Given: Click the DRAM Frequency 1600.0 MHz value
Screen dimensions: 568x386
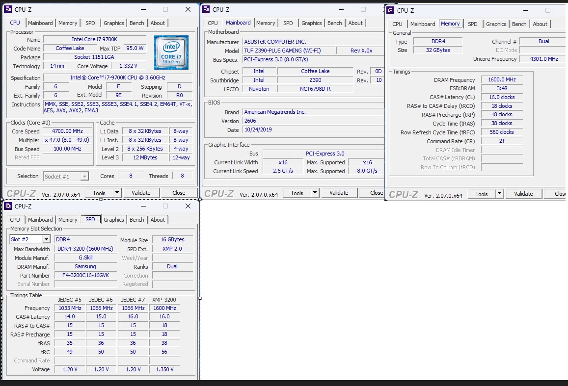Looking at the screenshot, I should click(502, 79).
